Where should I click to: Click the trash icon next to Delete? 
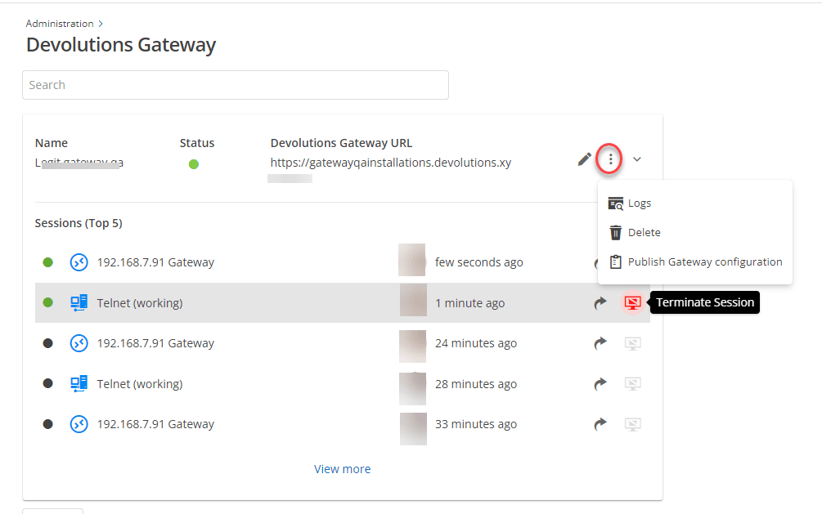[614, 232]
